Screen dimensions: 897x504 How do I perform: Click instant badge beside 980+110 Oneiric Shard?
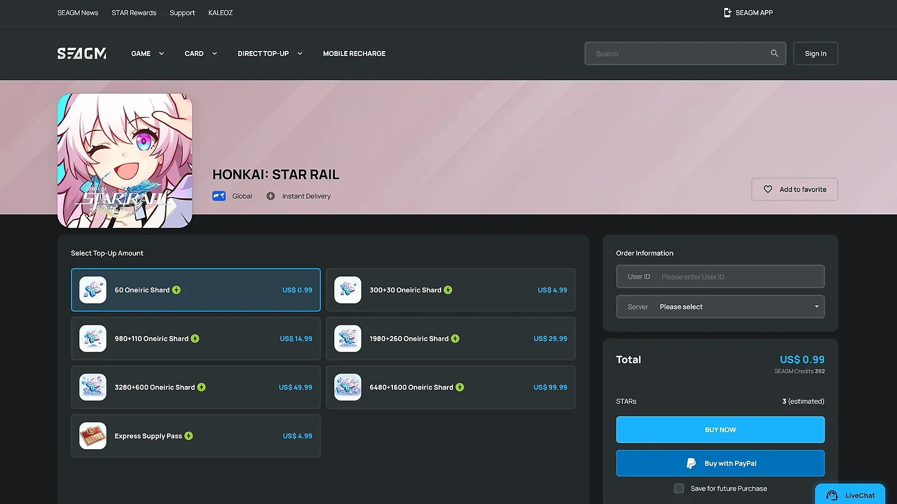click(x=195, y=339)
